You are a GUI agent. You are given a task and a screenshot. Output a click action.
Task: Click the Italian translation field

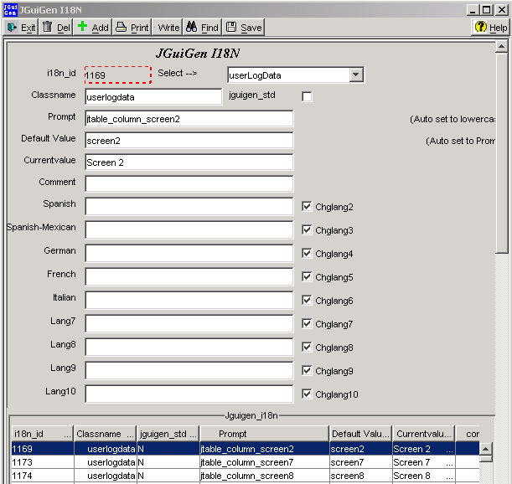(189, 301)
